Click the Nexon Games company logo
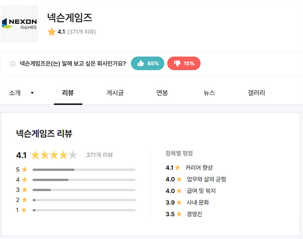Image resolution: width=303 pixels, height=239 pixels. coord(20,24)
